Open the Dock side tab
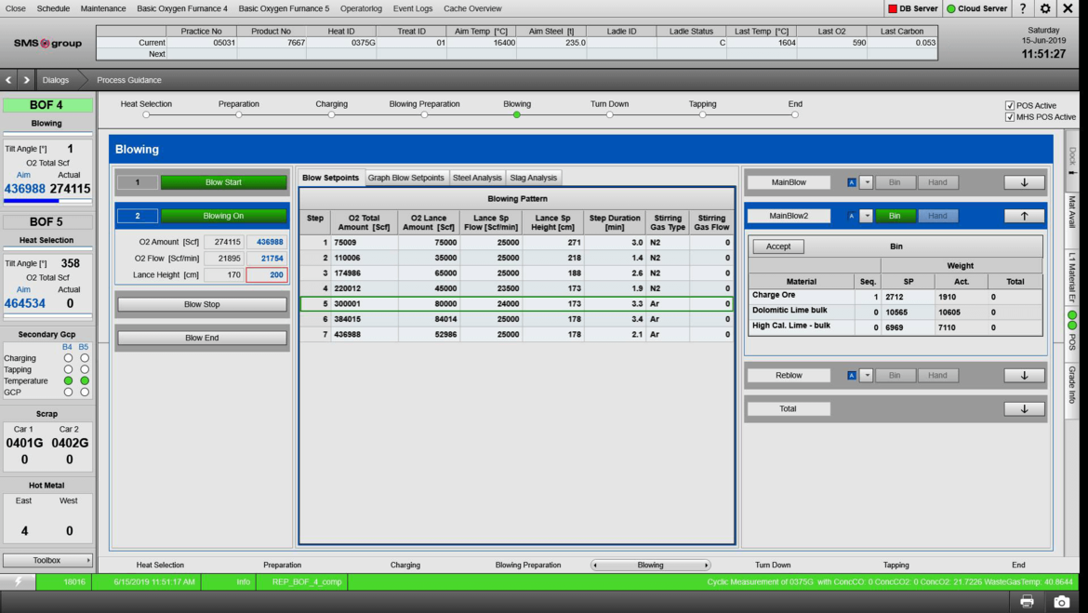 pyautogui.click(x=1072, y=160)
